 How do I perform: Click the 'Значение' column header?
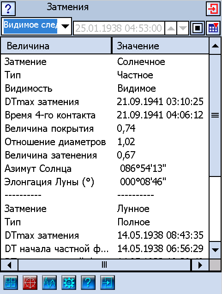click(161, 46)
